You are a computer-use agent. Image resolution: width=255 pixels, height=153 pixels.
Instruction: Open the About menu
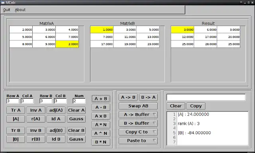[20, 10]
